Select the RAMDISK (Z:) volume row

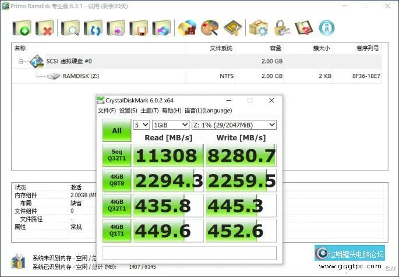click(196, 76)
